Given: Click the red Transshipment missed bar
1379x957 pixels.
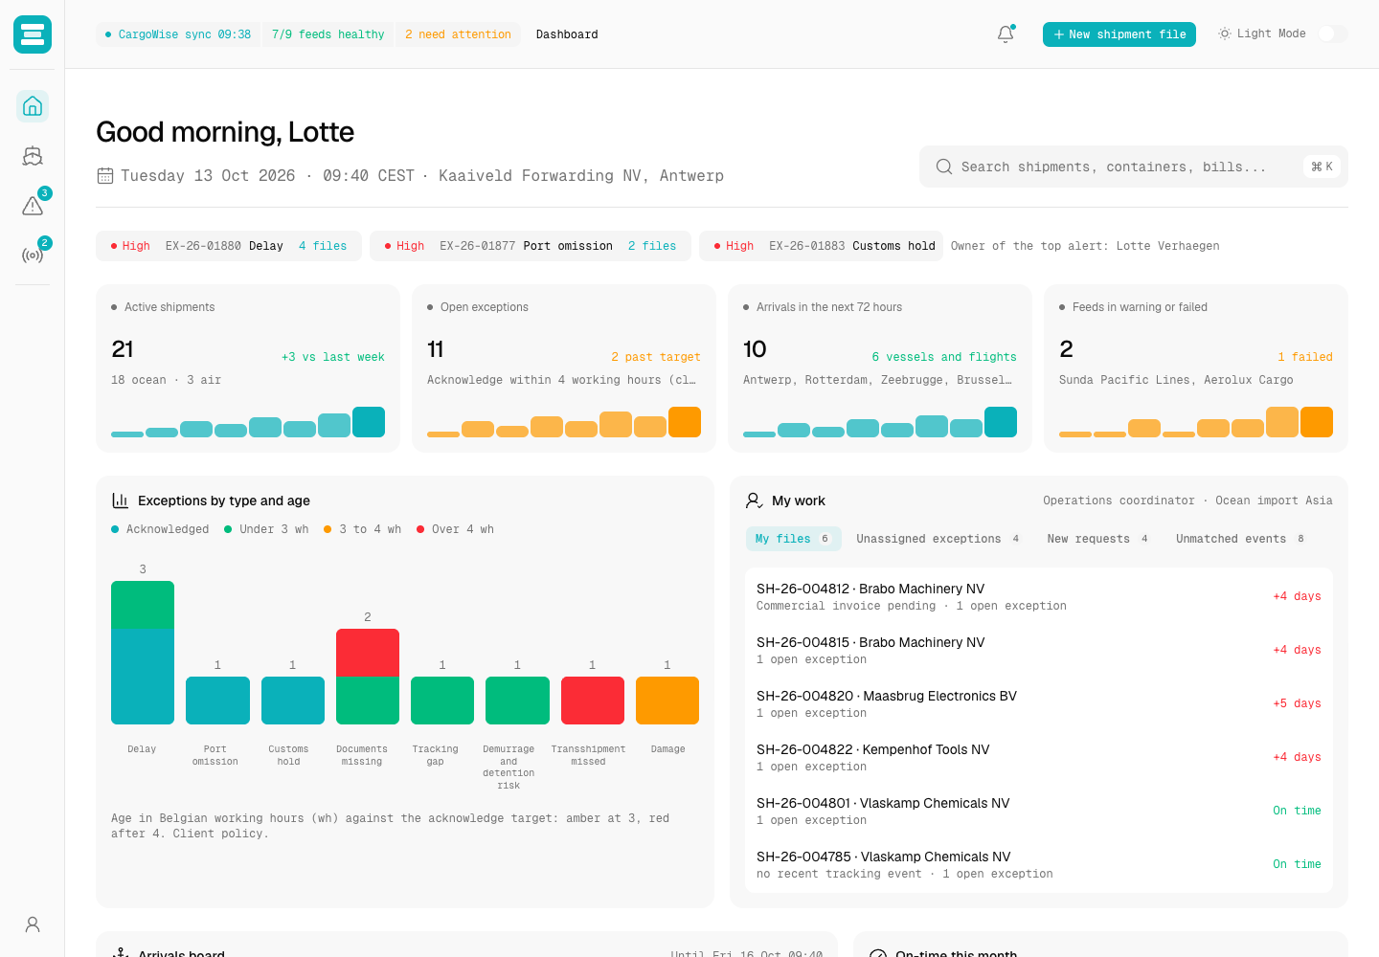Looking at the screenshot, I should point(593,701).
